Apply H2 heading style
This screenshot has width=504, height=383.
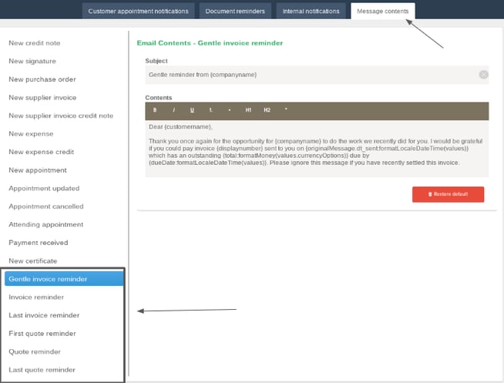coord(267,110)
